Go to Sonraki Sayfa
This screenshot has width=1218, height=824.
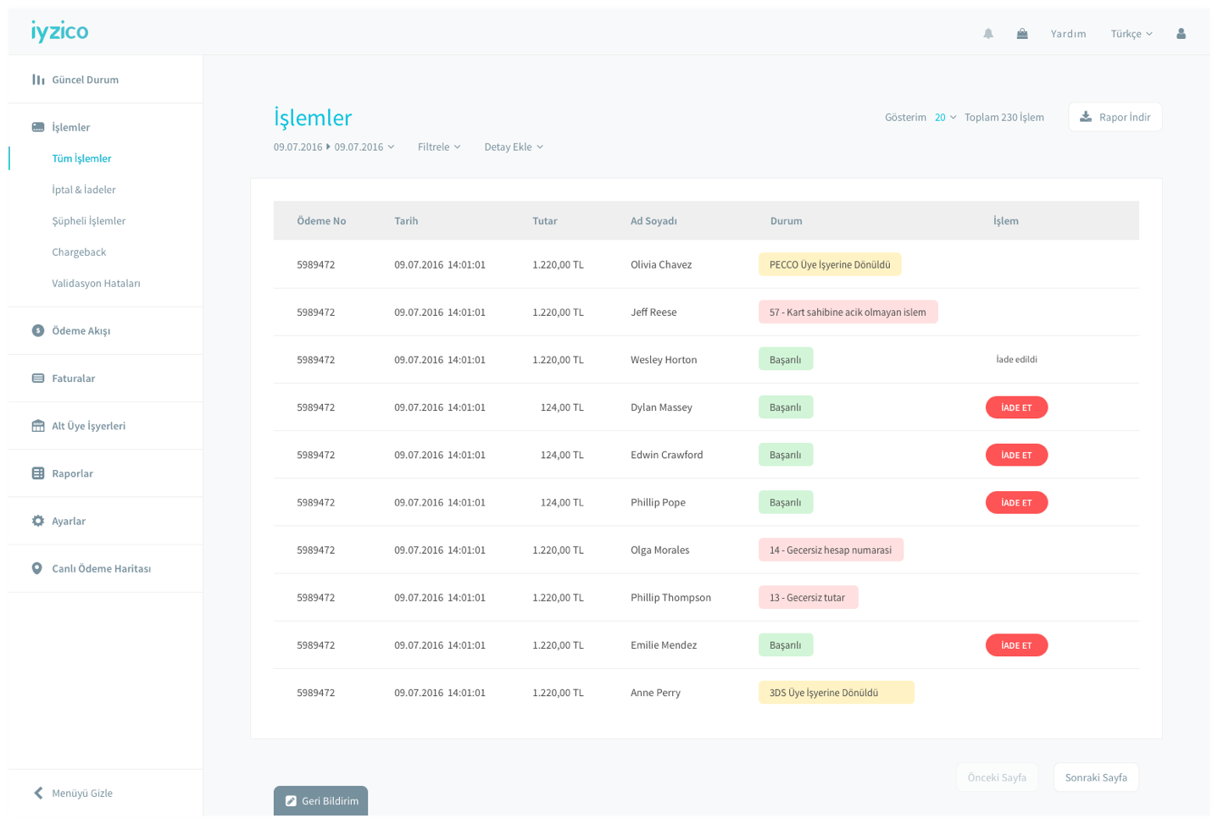1096,777
